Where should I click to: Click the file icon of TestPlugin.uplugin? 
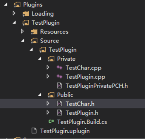tap(34, 131)
